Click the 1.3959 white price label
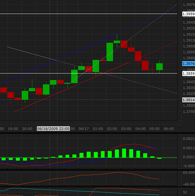 click(188, 14)
